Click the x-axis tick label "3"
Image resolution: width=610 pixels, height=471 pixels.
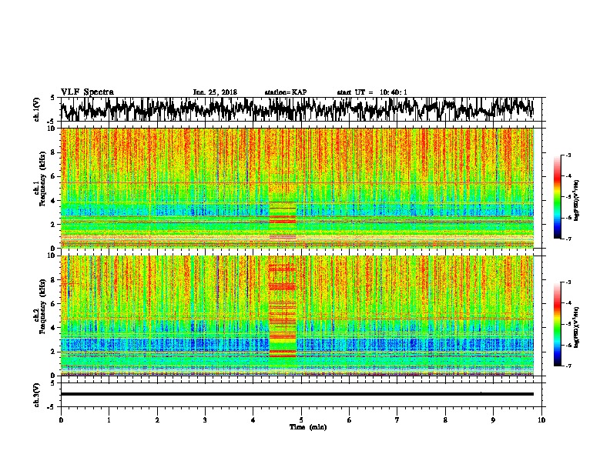[205, 420]
